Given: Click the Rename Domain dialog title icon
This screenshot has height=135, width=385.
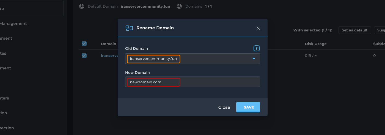Looking at the screenshot, I should (x=129, y=28).
